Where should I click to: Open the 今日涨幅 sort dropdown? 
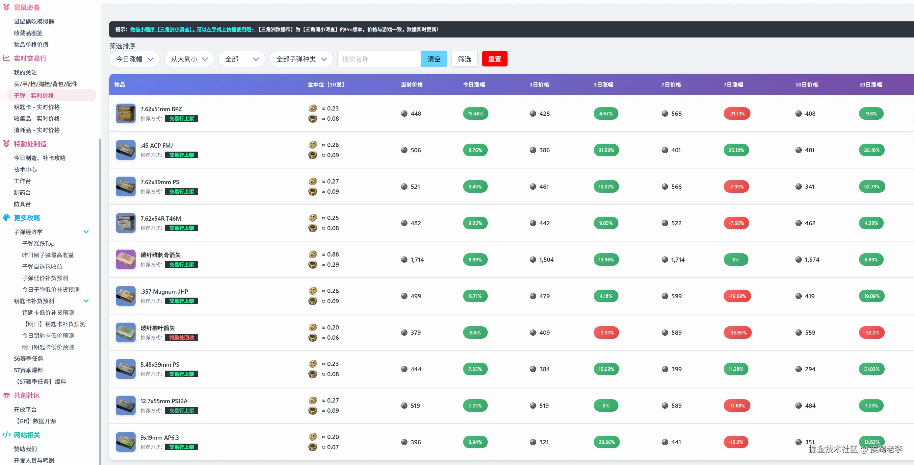pyautogui.click(x=135, y=59)
